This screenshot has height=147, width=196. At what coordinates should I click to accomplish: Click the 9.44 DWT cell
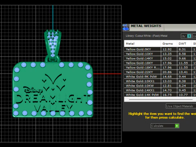[184, 77]
